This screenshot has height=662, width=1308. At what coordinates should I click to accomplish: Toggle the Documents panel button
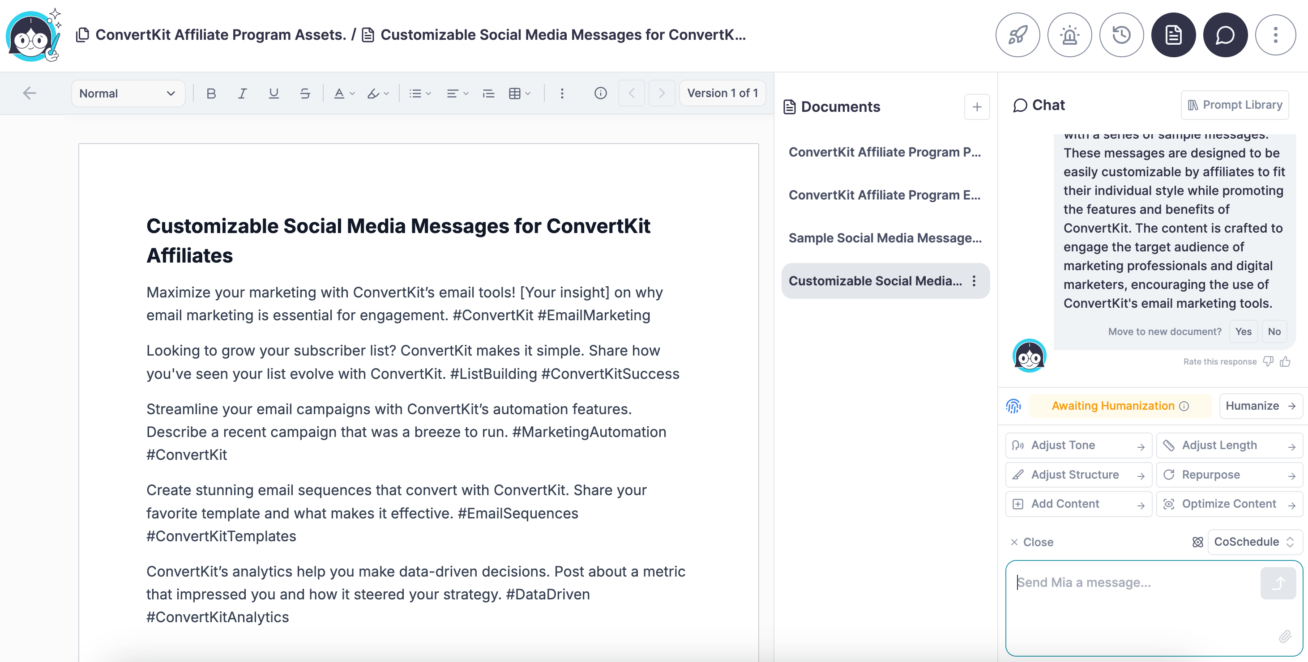tap(1173, 35)
